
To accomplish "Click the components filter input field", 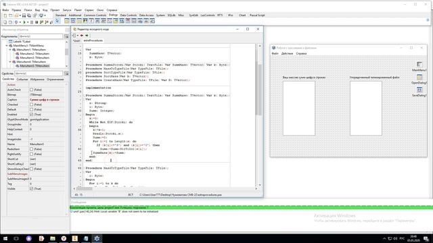I will tap(41, 36).
